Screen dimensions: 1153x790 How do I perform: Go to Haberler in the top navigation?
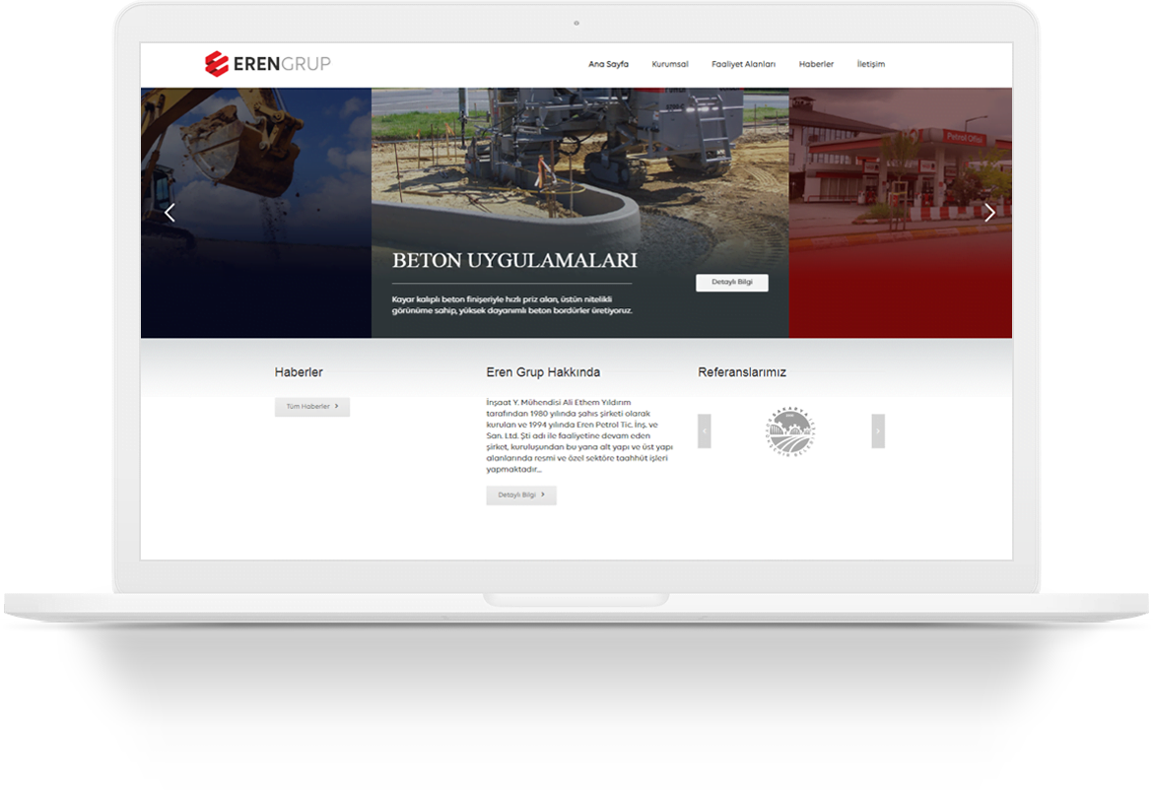816,64
